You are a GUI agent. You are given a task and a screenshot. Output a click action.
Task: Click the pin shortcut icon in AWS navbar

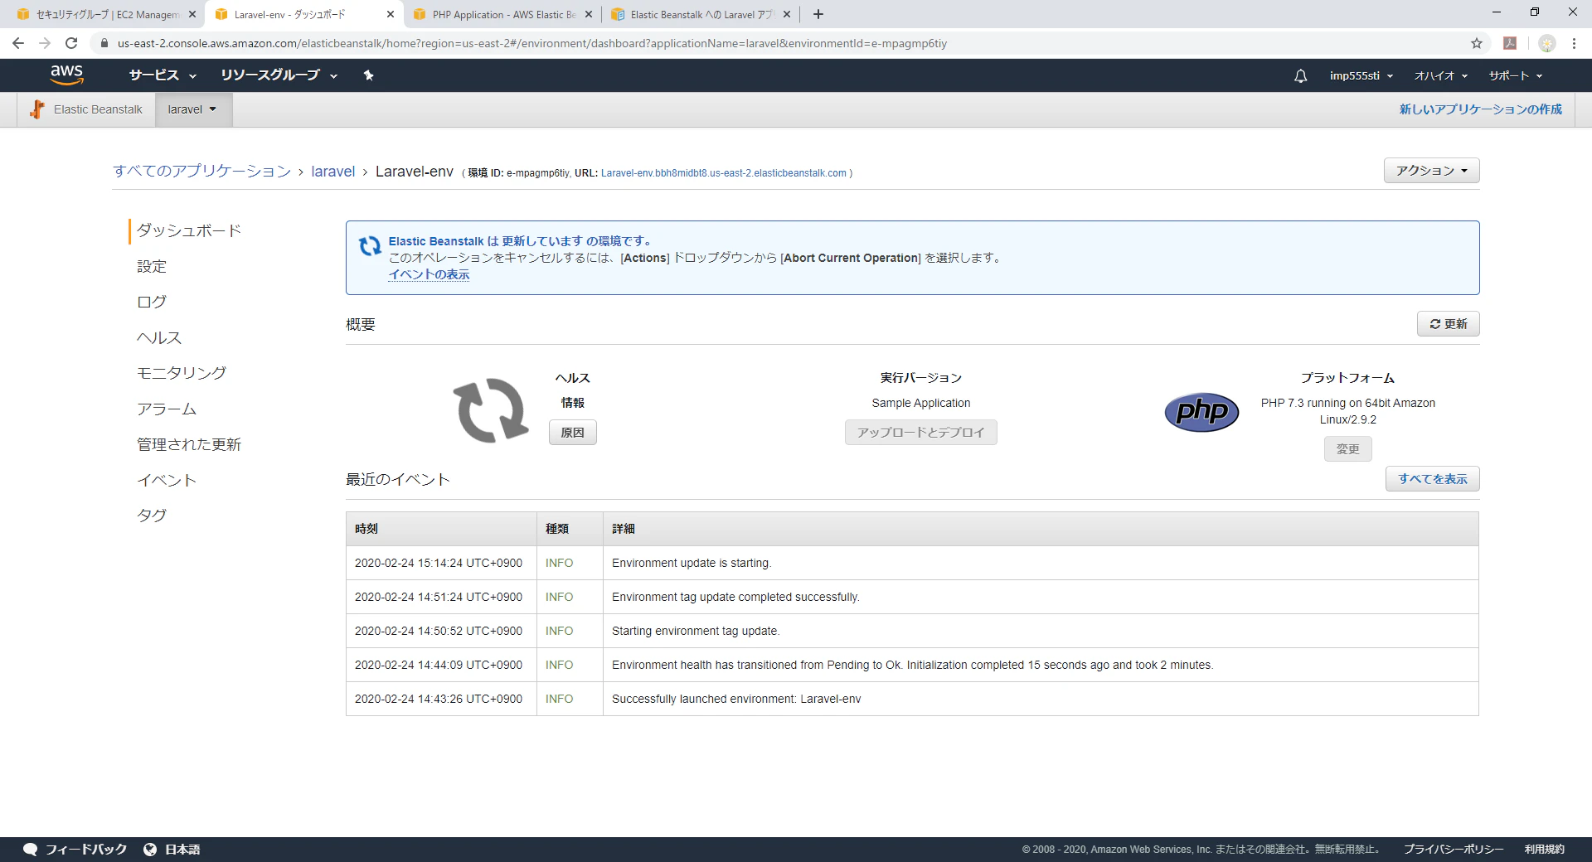(x=369, y=75)
